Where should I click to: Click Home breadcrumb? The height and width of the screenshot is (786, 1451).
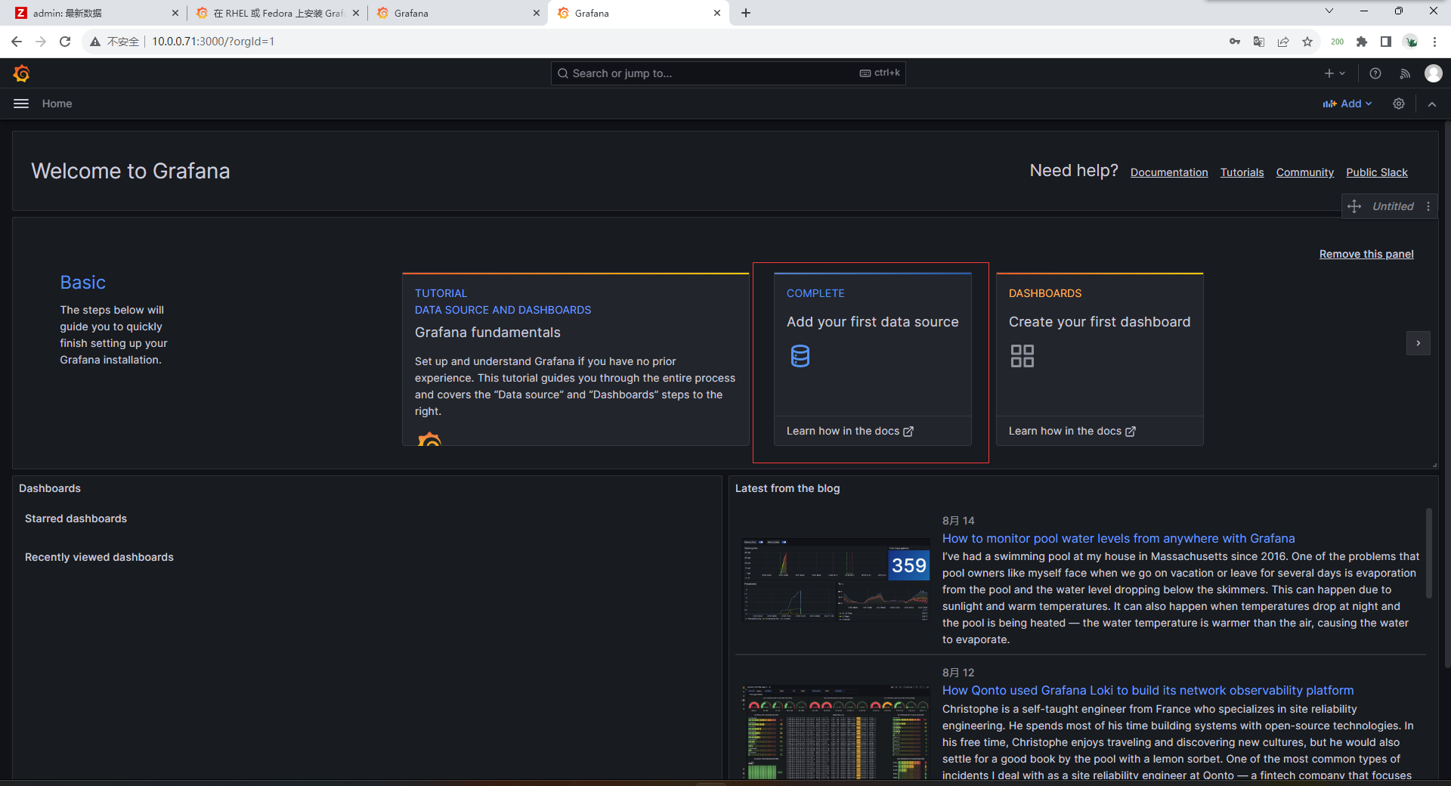click(x=57, y=104)
